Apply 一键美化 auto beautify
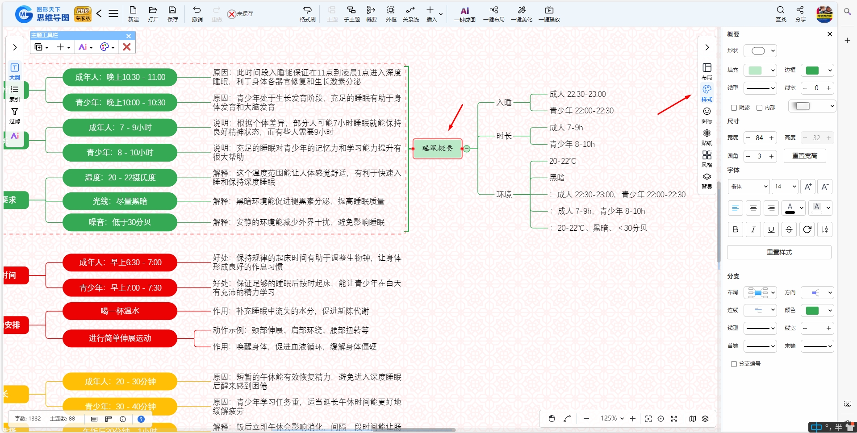Screen dimensions: 857x433 click(x=521, y=14)
